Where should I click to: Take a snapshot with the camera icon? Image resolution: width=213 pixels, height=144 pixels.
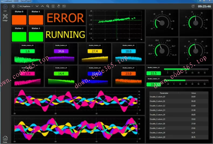[x=64, y=6]
